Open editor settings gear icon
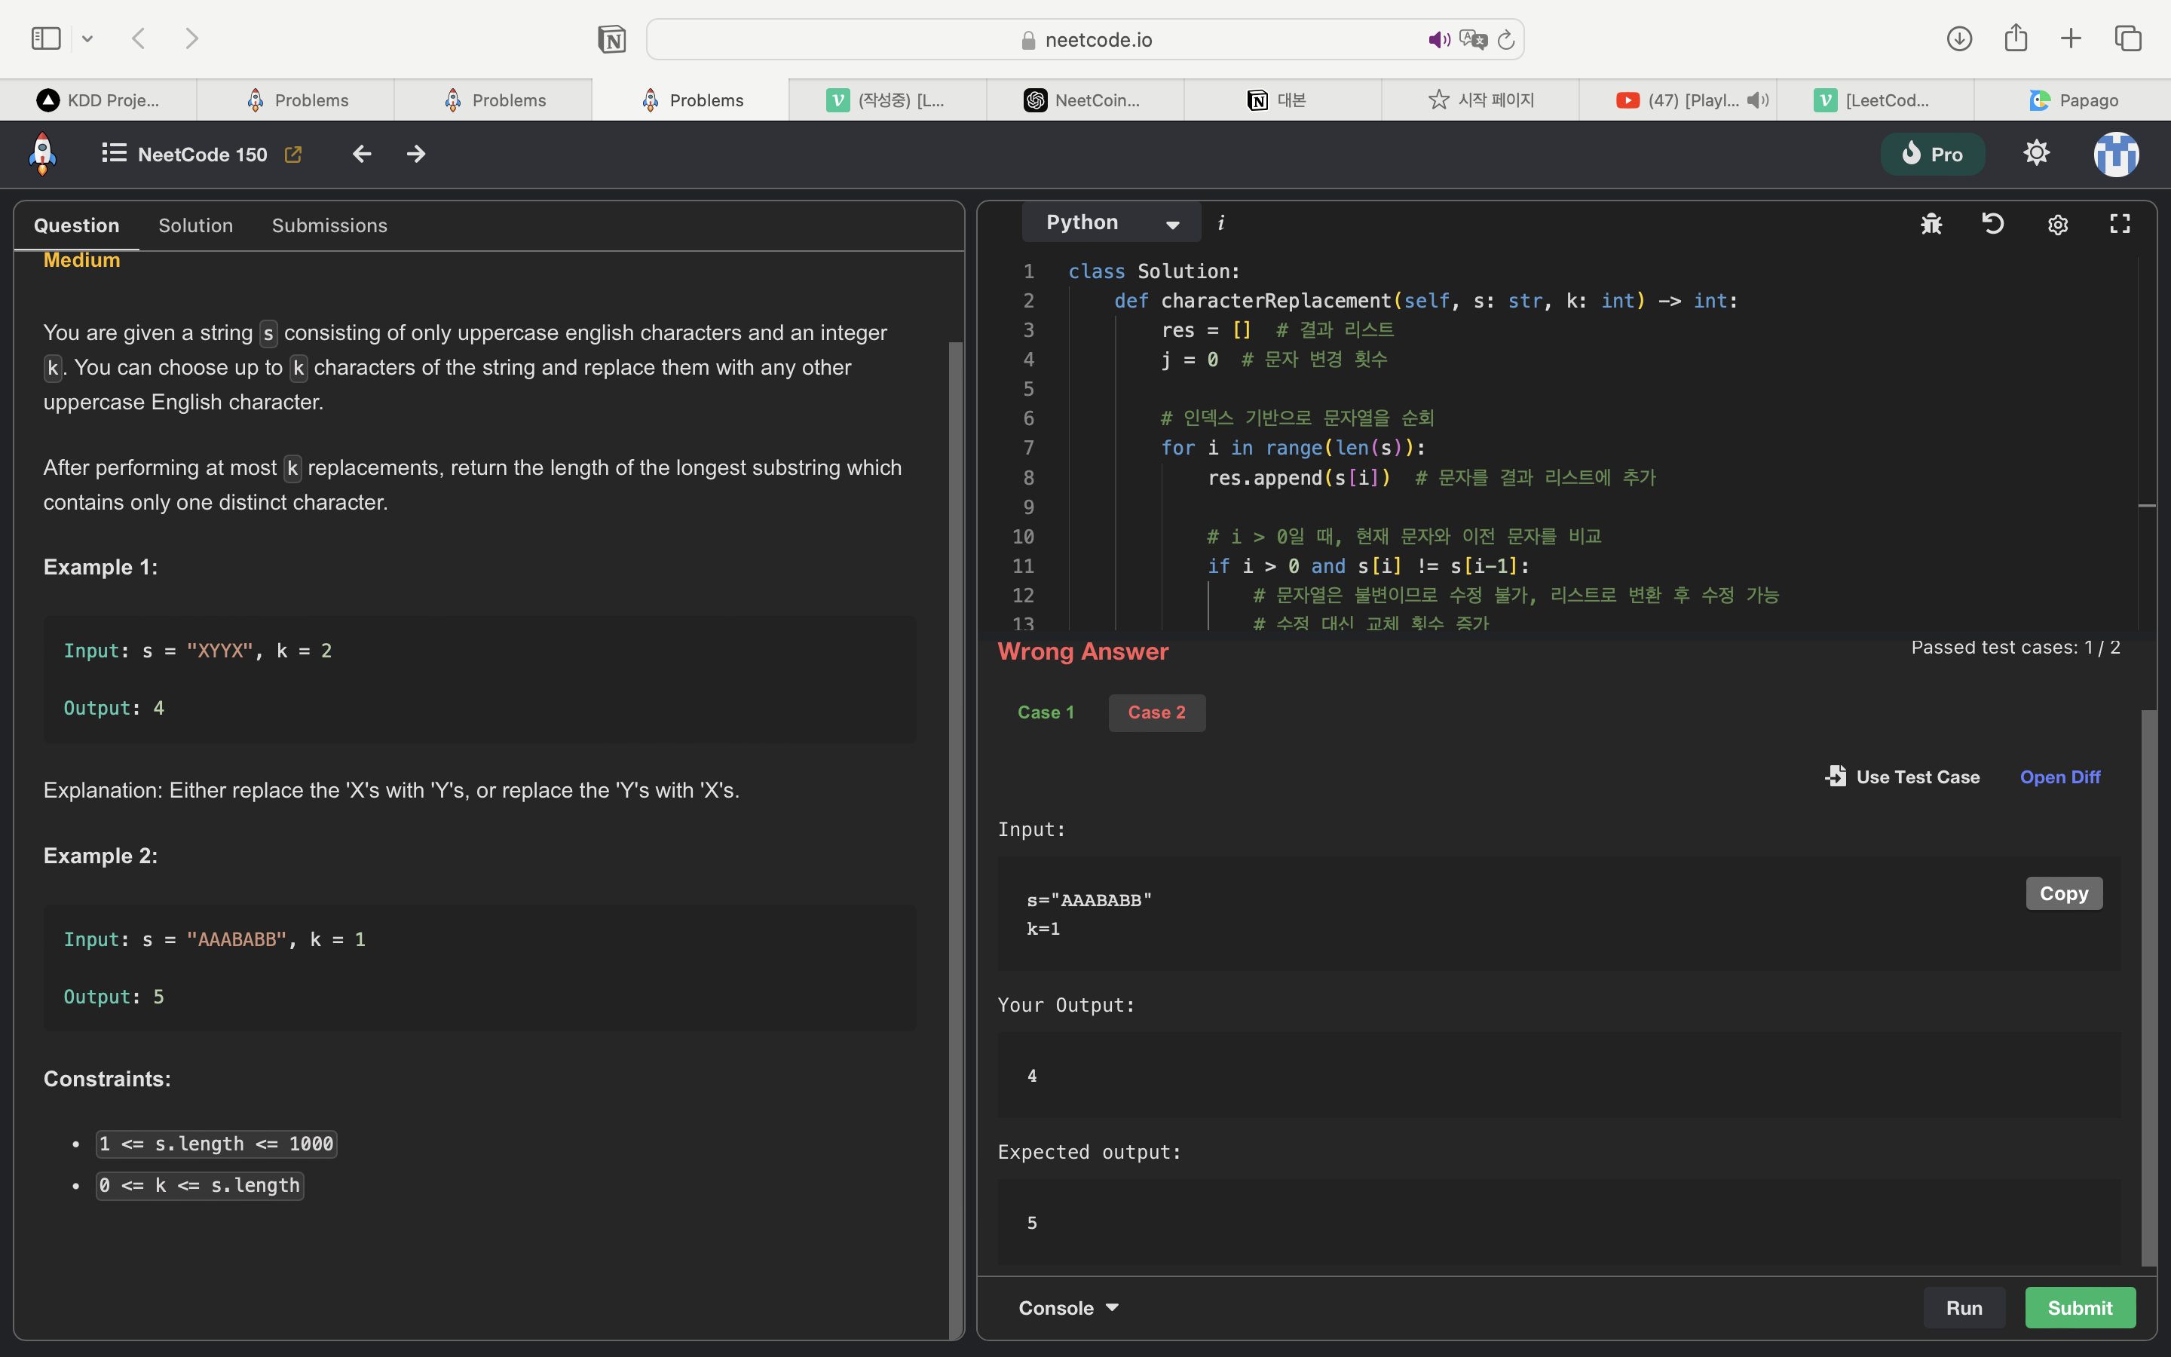The image size is (2171, 1357). click(x=2057, y=225)
